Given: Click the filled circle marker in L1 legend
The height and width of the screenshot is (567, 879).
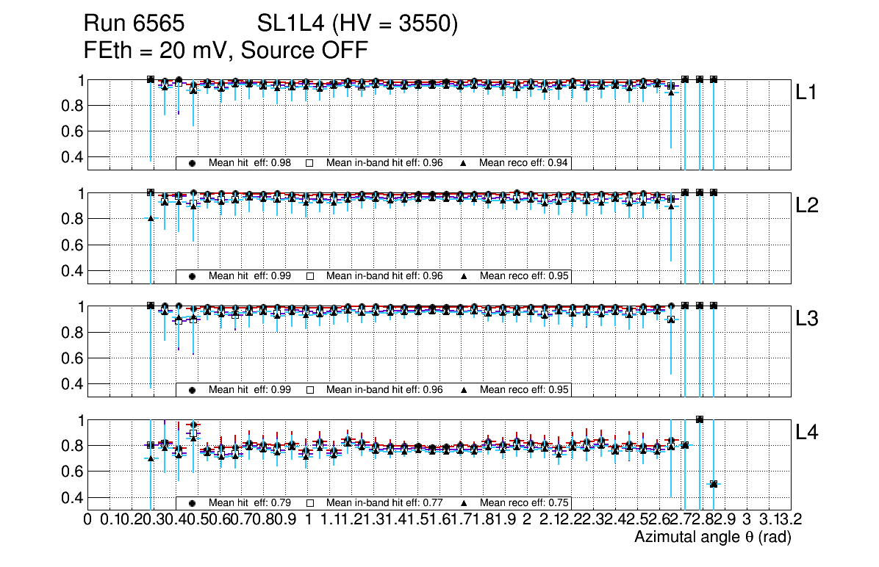Looking at the screenshot, I should click(x=193, y=163).
